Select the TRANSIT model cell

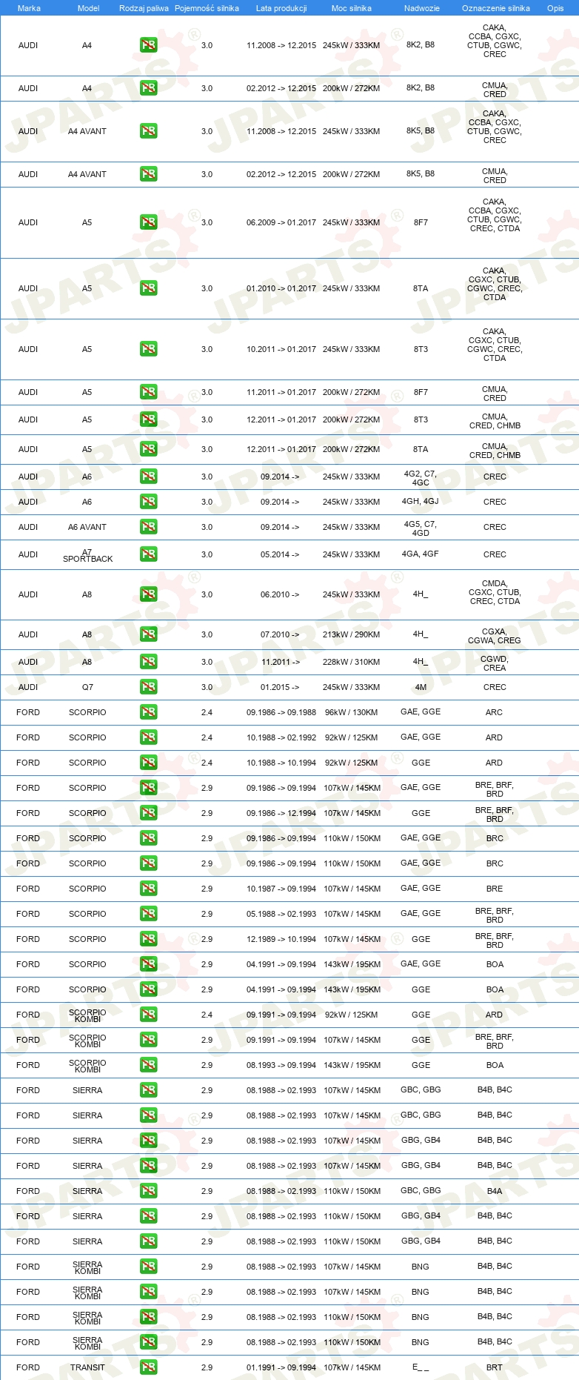point(87,1367)
